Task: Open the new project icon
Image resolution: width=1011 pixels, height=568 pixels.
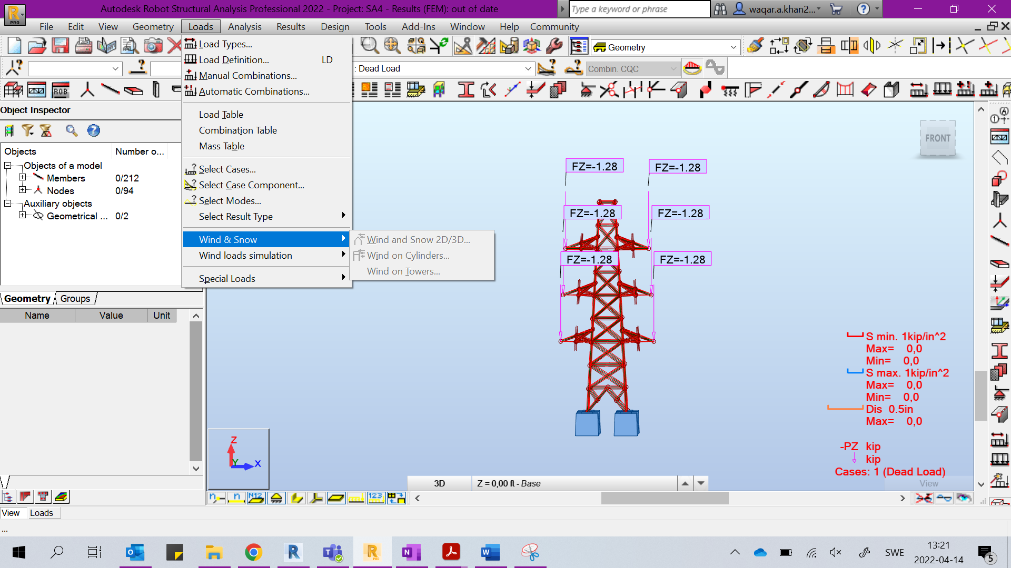Action: (14, 46)
